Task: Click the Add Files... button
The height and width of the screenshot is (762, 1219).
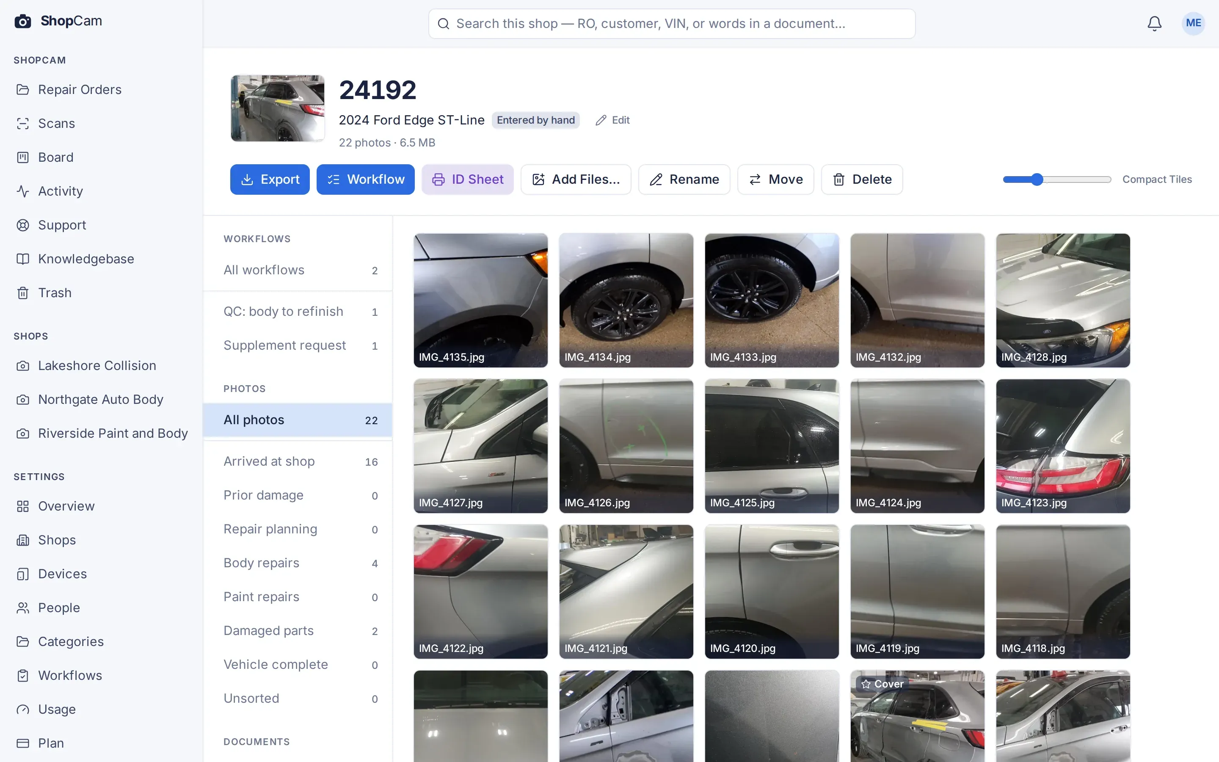Action: click(x=576, y=179)
